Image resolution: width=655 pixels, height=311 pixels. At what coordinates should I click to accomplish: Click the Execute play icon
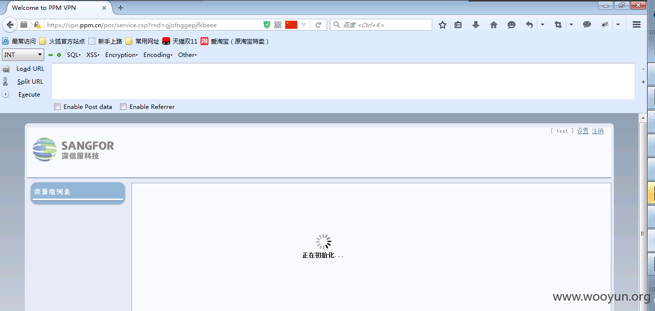tap(5, 94)
